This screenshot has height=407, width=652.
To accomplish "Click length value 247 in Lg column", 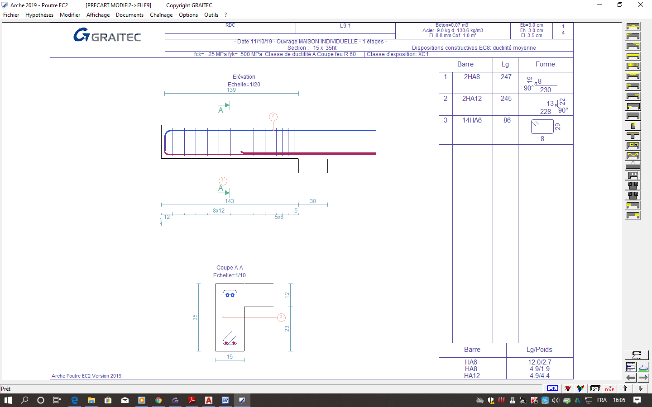I will [x=506, y=77].
